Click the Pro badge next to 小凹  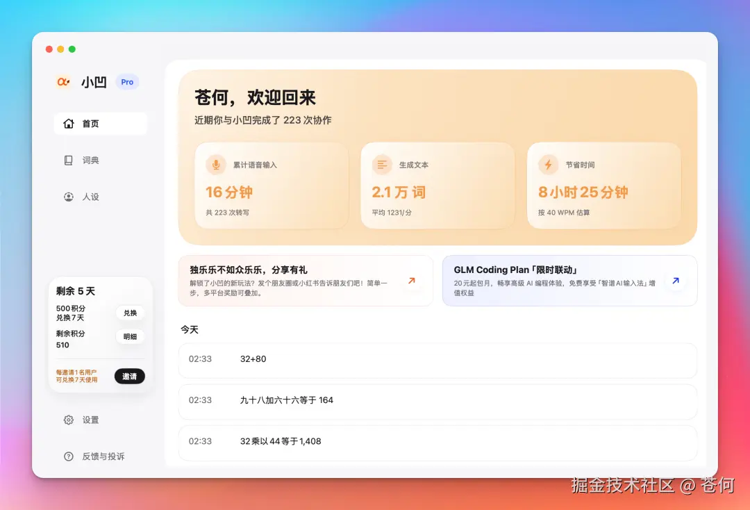[x=126, y=81]
